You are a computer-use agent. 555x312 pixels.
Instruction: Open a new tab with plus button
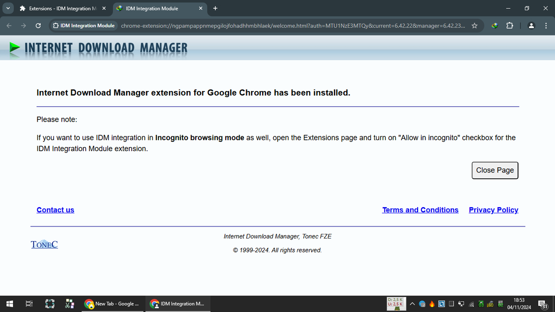tap(216, 8)
